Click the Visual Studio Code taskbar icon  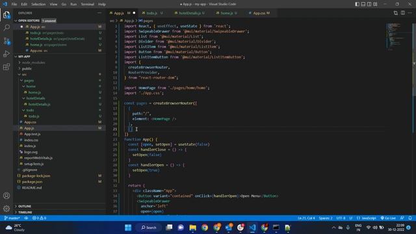pyautogui.click(x=252, y=227)
